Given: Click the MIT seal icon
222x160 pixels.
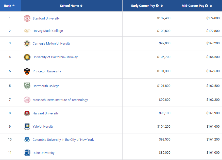Looking at the screenshot, I should click(27, 100).
